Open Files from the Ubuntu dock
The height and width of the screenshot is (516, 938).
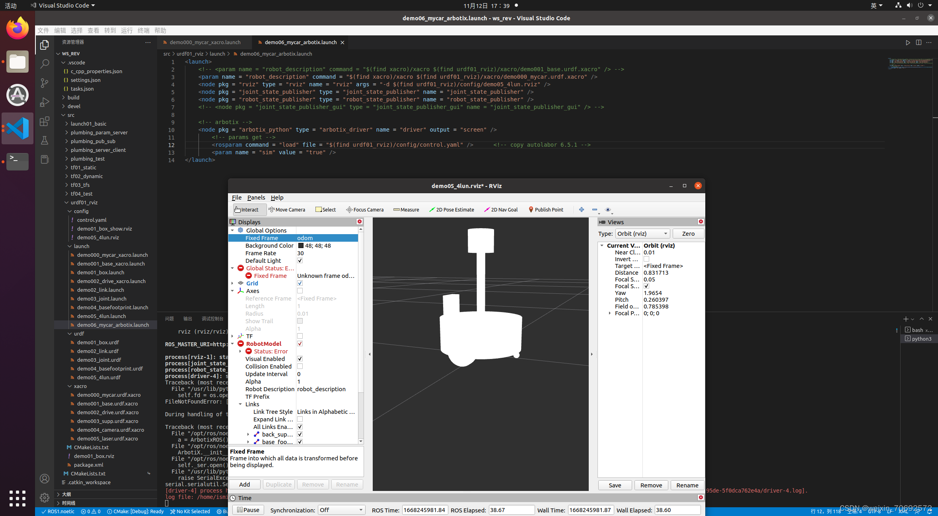[x=18, y=62]
